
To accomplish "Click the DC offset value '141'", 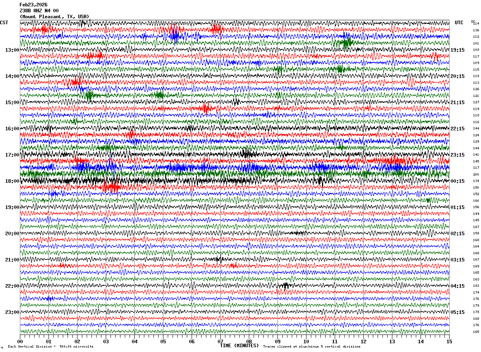I will 476,155.
